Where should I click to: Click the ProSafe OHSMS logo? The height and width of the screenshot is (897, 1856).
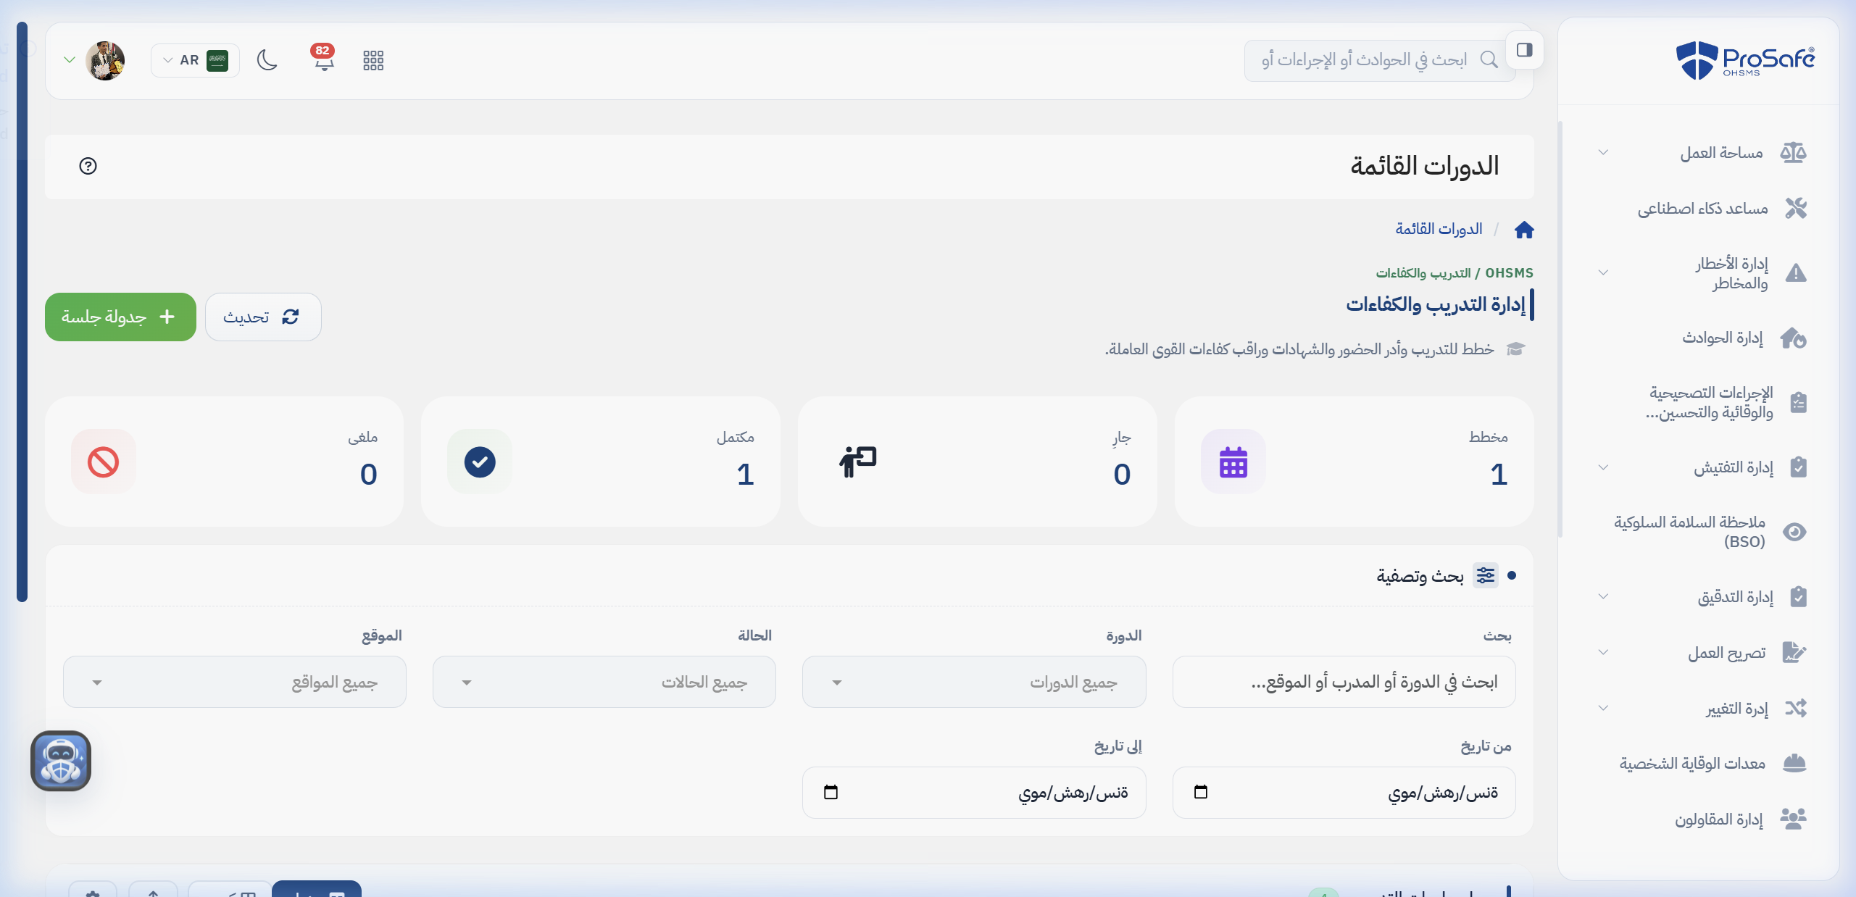[x=1745, y=59]
